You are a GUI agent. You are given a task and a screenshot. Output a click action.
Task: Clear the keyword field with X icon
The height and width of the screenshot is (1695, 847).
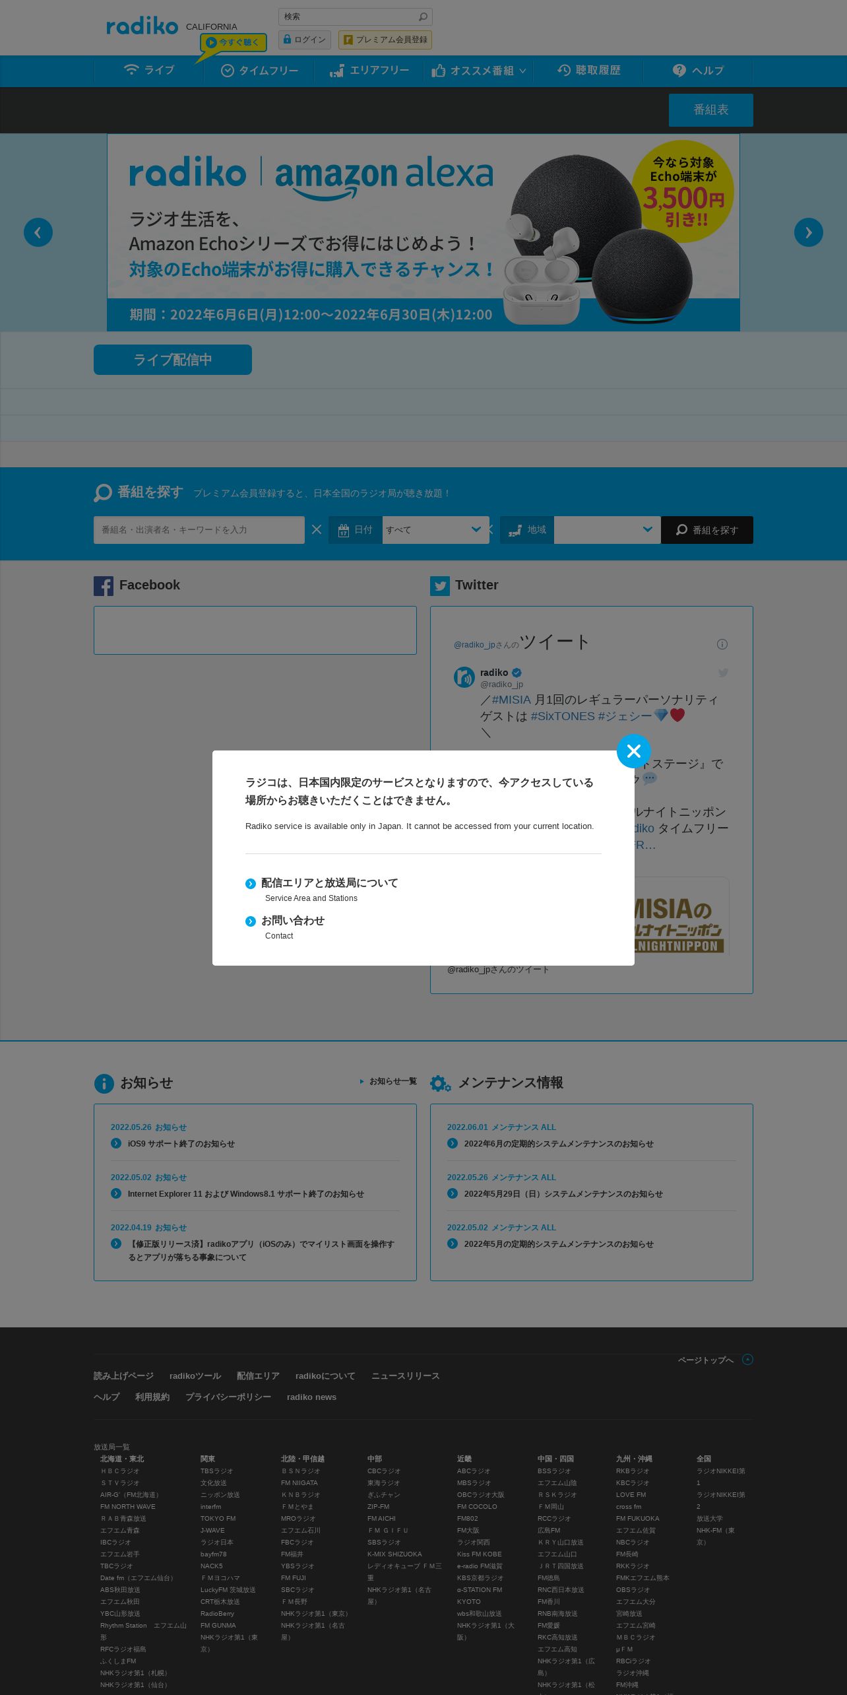click(317, 529)
